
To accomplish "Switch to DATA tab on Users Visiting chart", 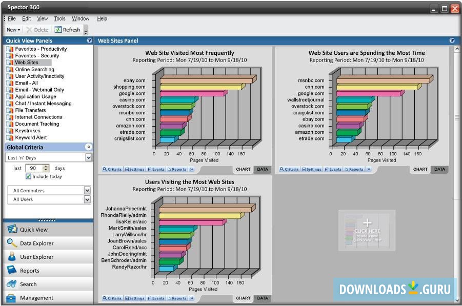I will pyautogui.click(x=262, y=298).
